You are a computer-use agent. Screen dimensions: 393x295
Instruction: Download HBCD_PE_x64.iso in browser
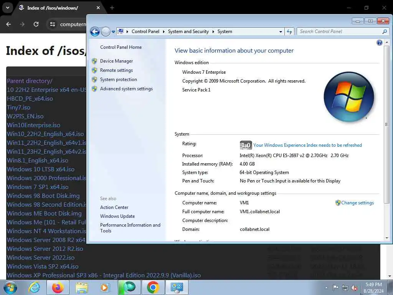click(30, 99)
